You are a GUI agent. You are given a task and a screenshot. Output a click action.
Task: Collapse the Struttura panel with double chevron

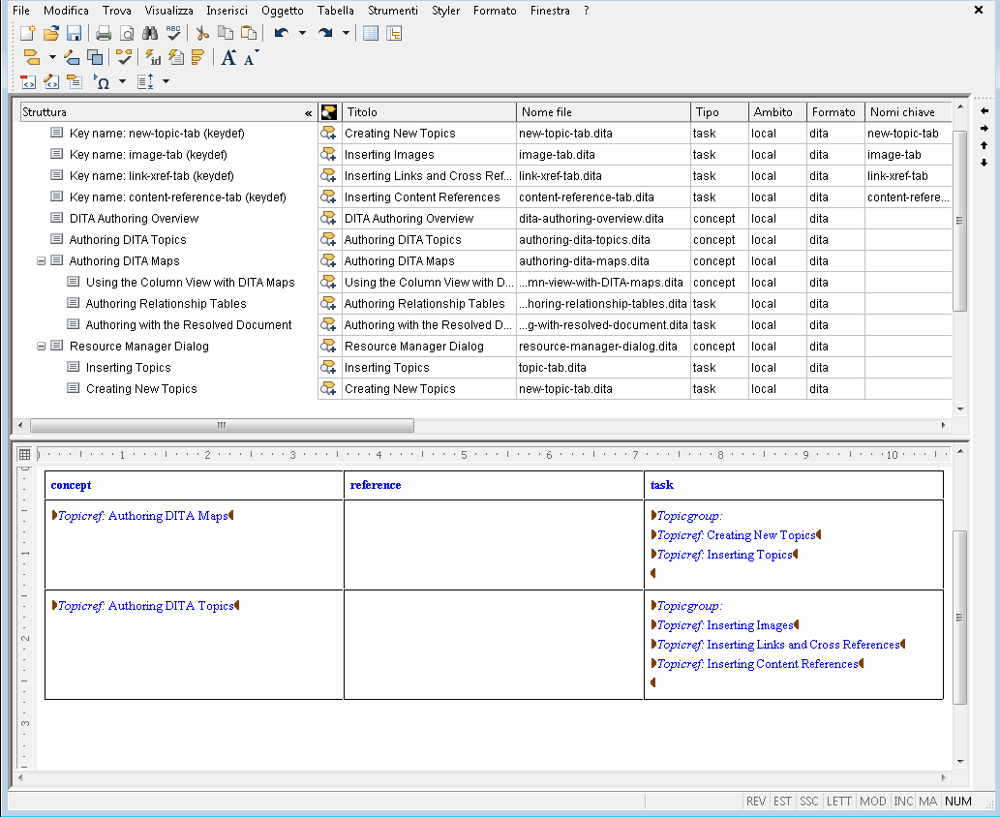pos(308,113)
